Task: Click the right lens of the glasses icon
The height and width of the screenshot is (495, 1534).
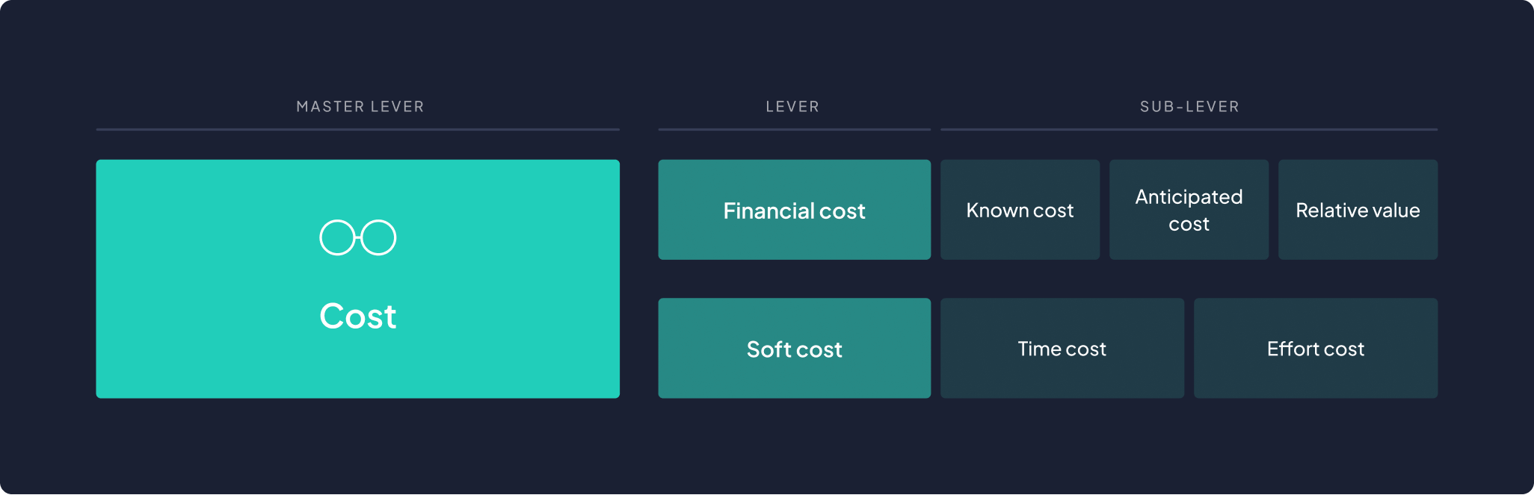Action: click(380, 237)
